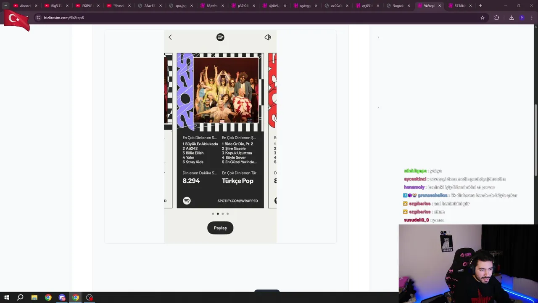Click the artist '5 Stray Kids'
Screen dimensions: 538x303
193,162
